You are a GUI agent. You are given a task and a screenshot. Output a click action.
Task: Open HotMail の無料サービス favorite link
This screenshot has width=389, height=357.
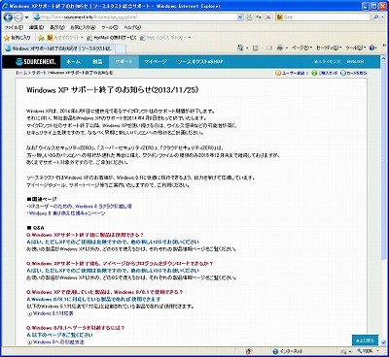click(112, 38)
